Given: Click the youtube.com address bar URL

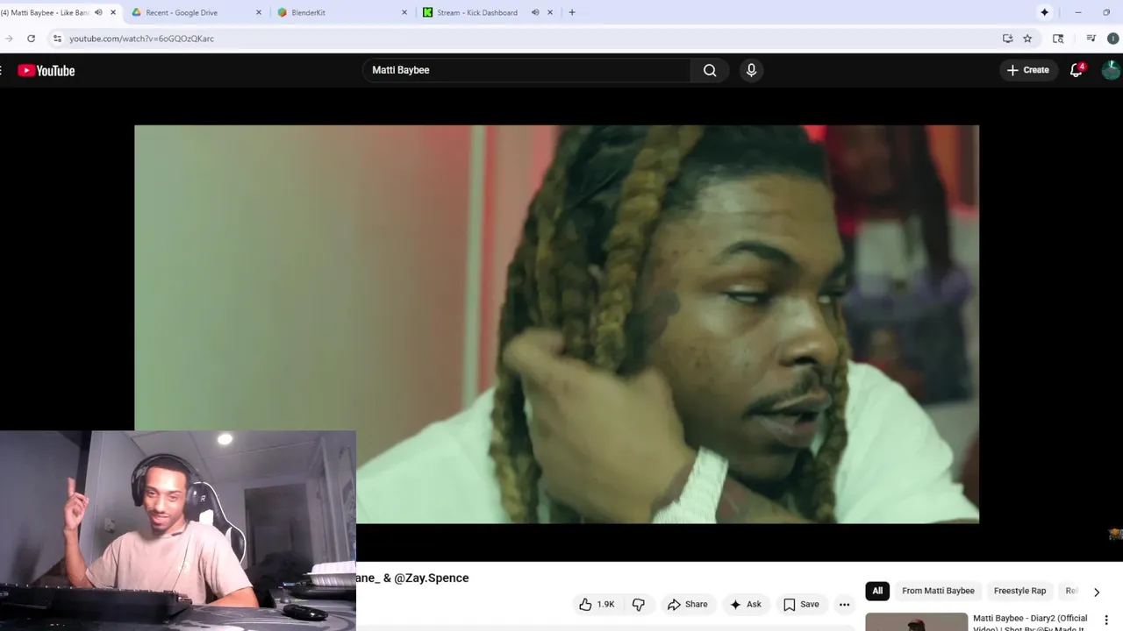Looking at the screenshot, I should (x=141, y=39).
